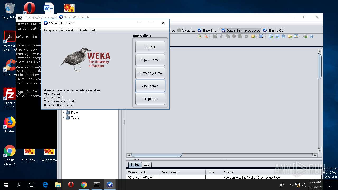Screen dimensions: 338x190
Task: Click the scissors cut icon in toolbar
Action: [x=221, y=36]
